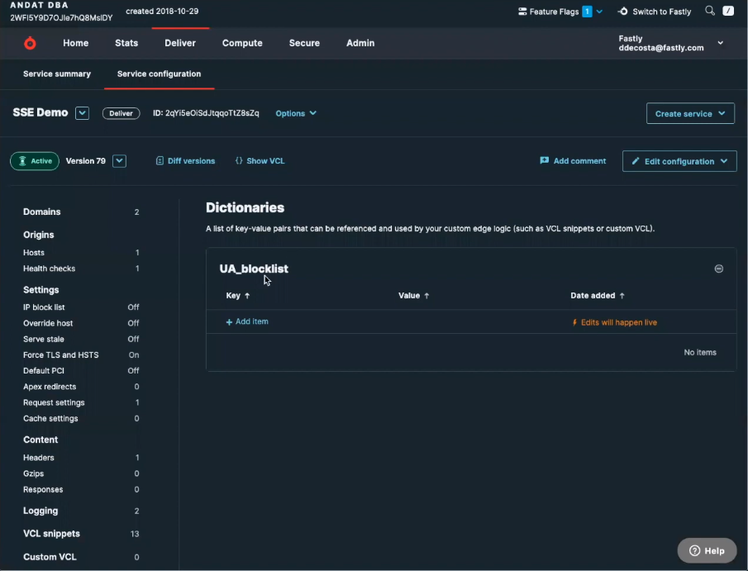Click the keyboard shortcuts slash icon

(730, 11)
